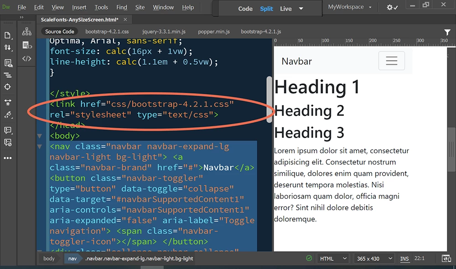The height and width of the screenshot is (269, 456).
Task: Open the Window menu
Action: (163, 7)
